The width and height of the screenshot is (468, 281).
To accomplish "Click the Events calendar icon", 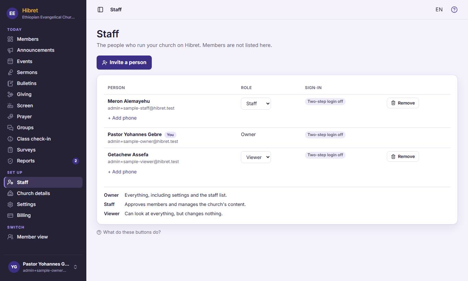I will click(10, 61).
